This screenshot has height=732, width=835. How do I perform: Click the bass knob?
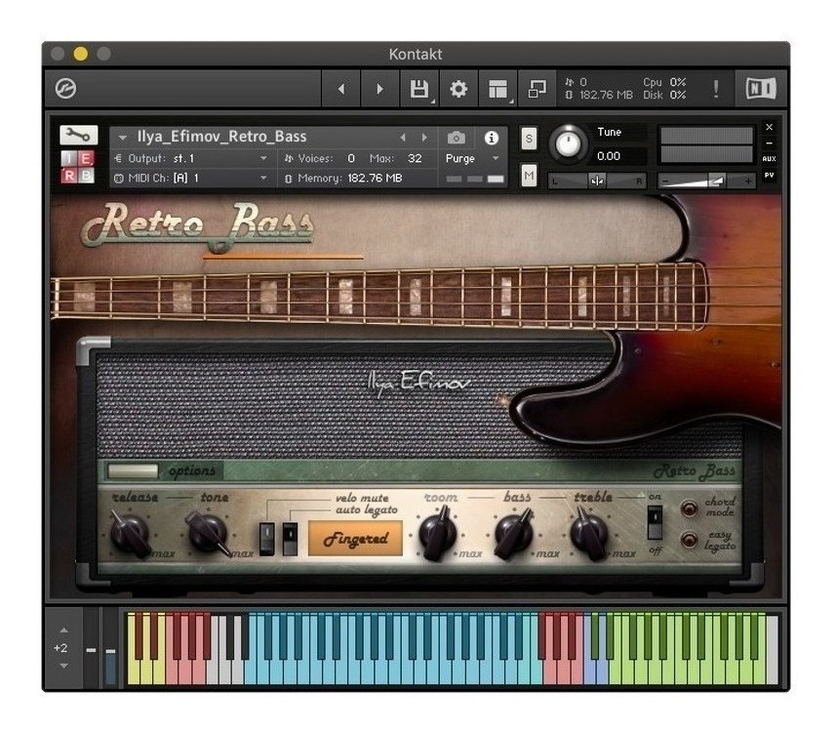tap(513, 533)
